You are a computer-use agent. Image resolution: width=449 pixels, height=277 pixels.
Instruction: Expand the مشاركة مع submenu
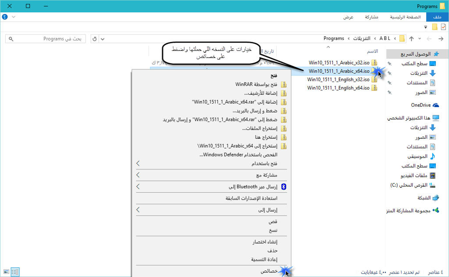pos(138,175)
